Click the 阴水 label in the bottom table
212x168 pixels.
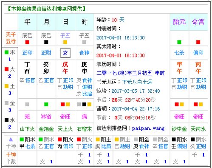[x=201, y=140]
